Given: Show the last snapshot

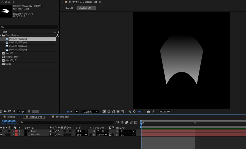Looking at the screenshot, I should pos(153,111).
